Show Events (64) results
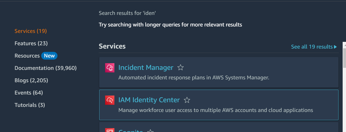 coord(29,93)
